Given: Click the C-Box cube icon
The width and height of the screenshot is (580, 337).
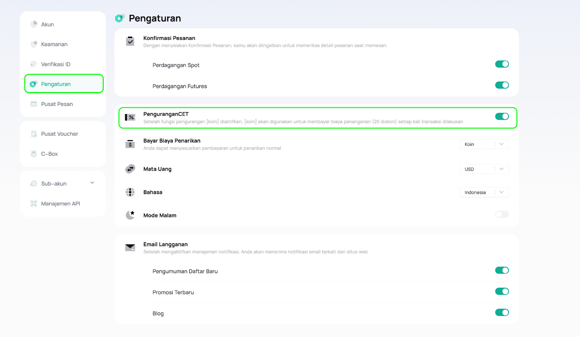Looking at the screenshot, I should click(34, 154).
